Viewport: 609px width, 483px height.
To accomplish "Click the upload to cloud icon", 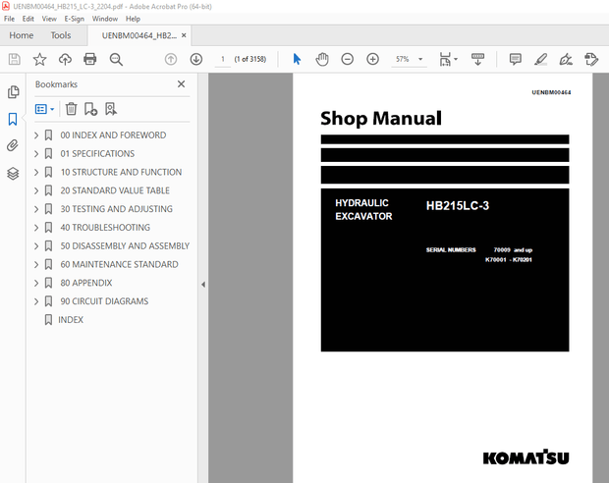I will point(65,59).
